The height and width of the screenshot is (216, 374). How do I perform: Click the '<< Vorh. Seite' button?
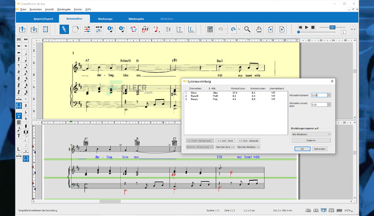[x=225, y=141]
